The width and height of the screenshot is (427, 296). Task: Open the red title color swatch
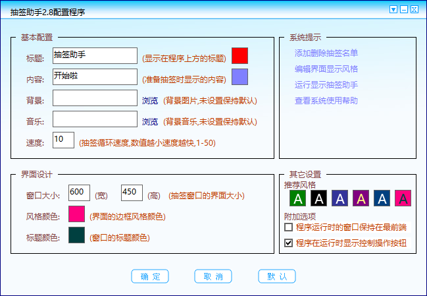[x=239, y=55]
